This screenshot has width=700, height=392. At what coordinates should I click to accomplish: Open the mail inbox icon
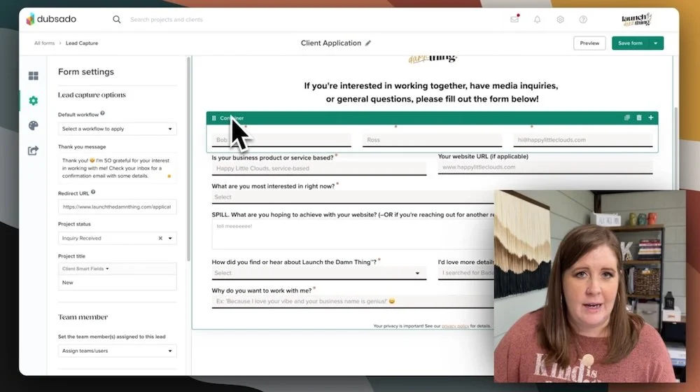[514, 19]
